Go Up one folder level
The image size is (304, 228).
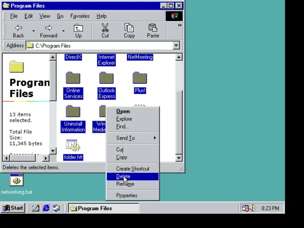coord(78,31)
